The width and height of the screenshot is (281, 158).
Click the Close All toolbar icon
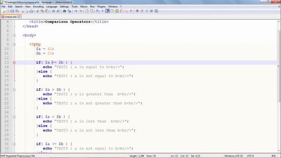coord(27,11)
